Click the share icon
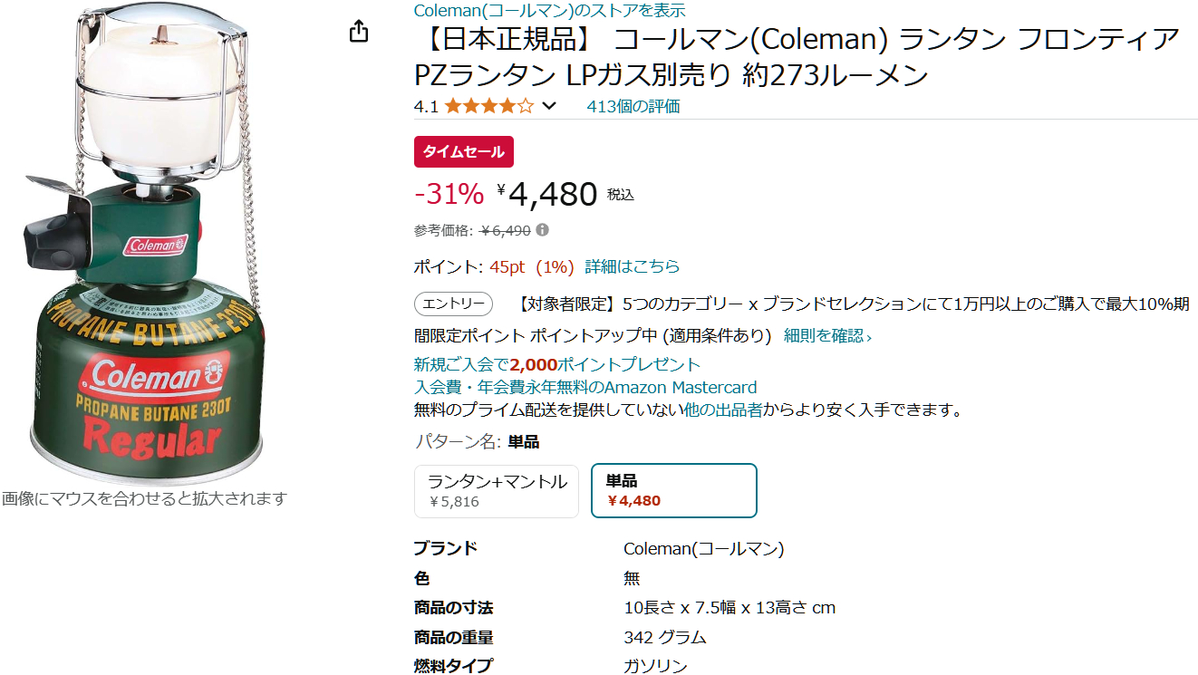1198x675 pixels. point(360,30)
